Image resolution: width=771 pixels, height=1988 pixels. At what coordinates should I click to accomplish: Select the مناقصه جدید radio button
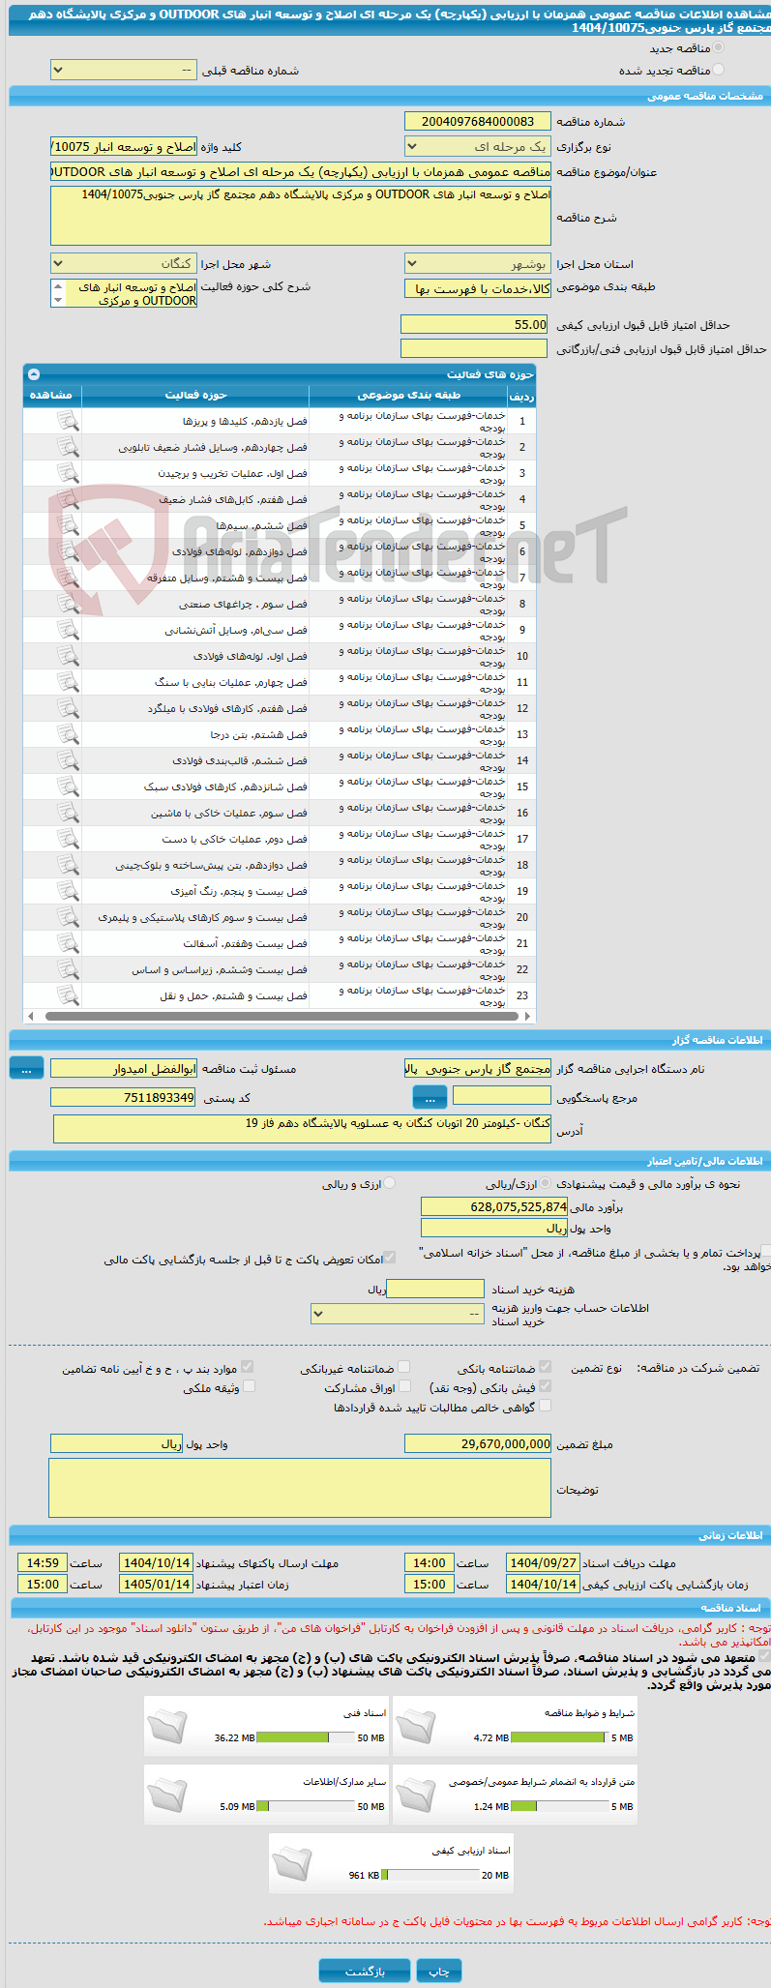point(718,47)
